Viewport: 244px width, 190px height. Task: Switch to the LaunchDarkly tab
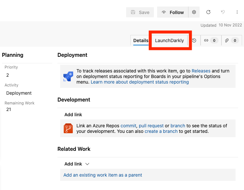click(169, 40)
